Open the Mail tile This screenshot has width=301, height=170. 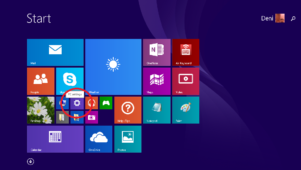point(55,52)
